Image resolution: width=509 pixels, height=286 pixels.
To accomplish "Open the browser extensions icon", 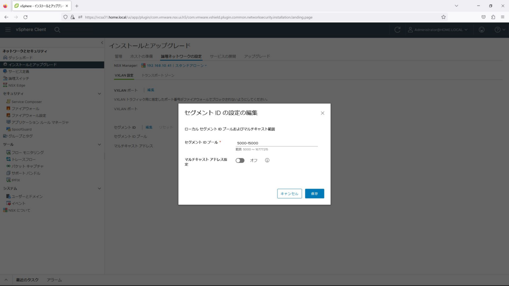I will [493, 17].
